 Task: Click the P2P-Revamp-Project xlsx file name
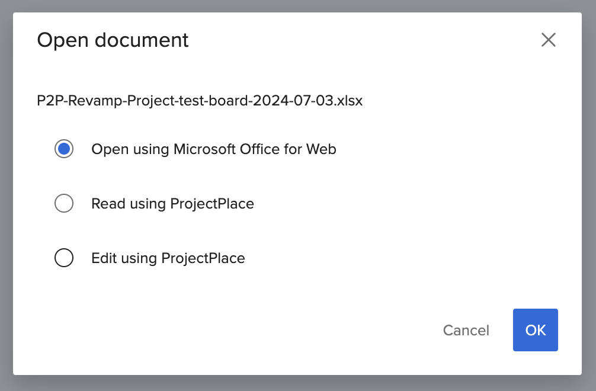tap(200, 101)
